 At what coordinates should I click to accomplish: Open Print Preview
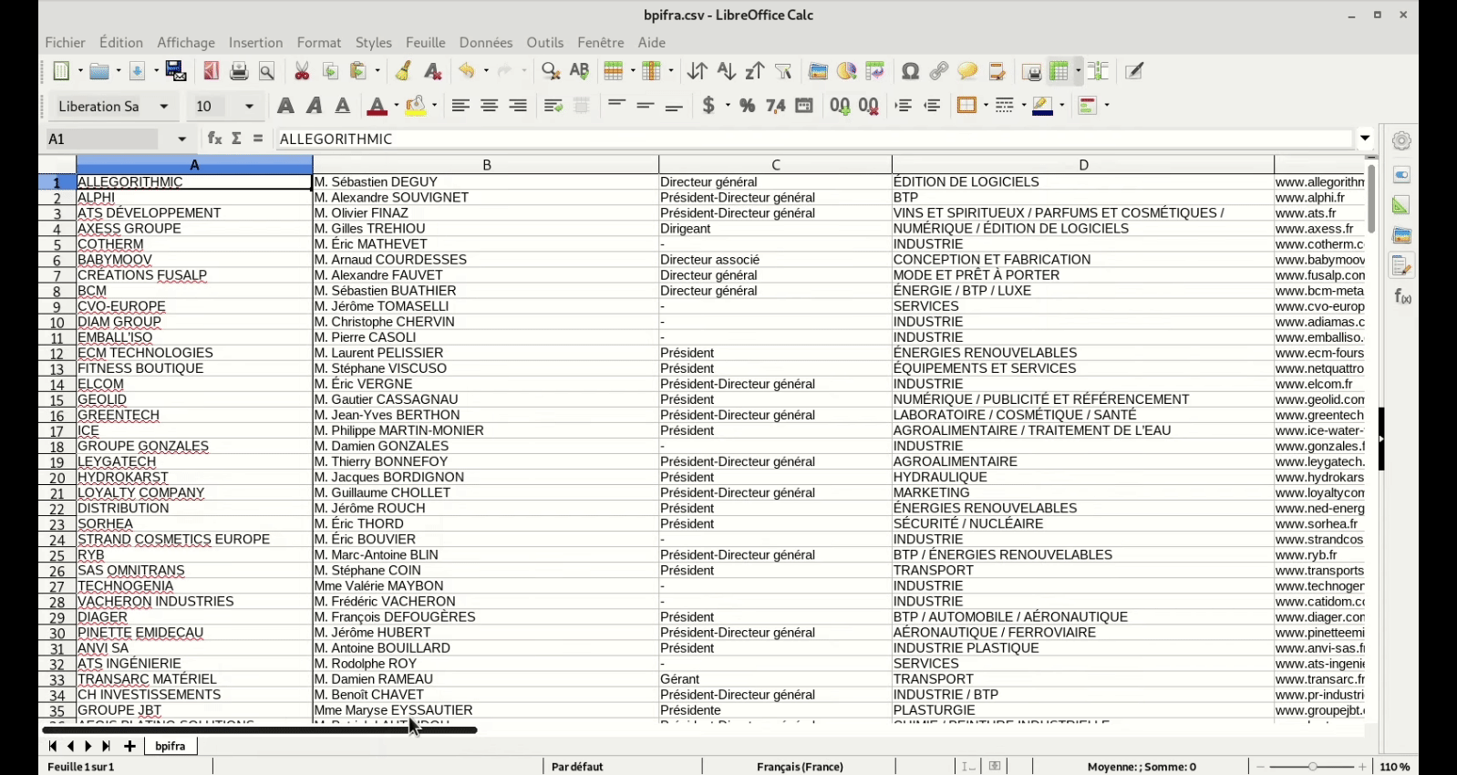(x=267, y=71)
